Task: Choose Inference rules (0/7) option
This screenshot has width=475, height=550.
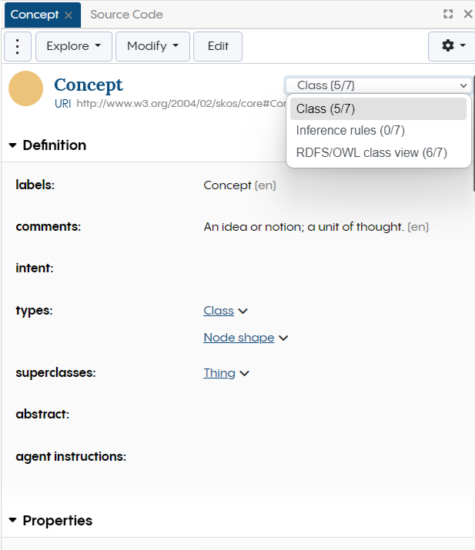Action: [379, 131]
